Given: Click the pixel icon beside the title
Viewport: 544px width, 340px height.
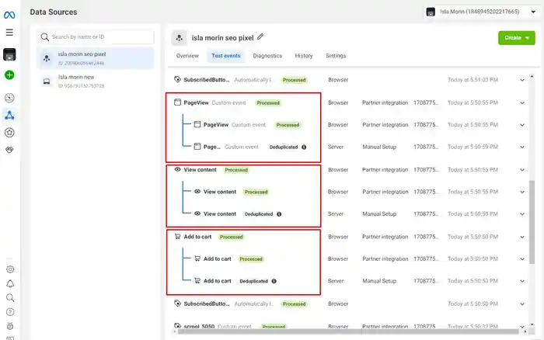Looking at the screenshot, I should 180,38.
